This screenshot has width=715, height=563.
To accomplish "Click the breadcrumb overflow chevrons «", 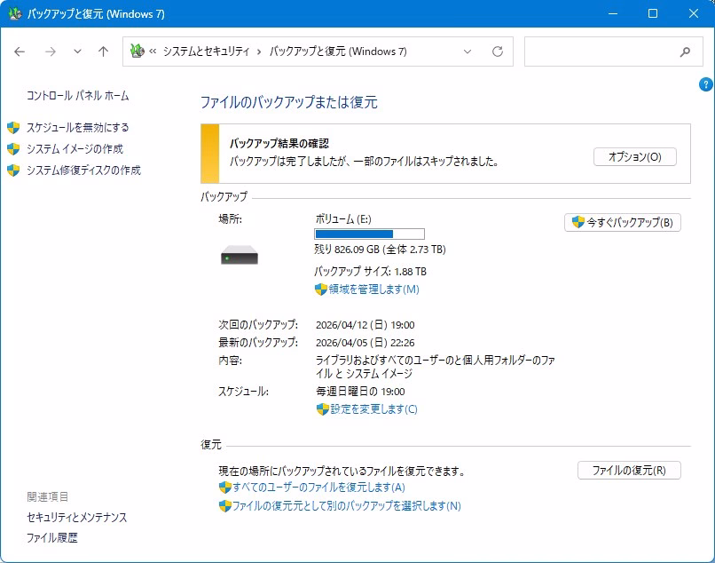I will 153,52.
